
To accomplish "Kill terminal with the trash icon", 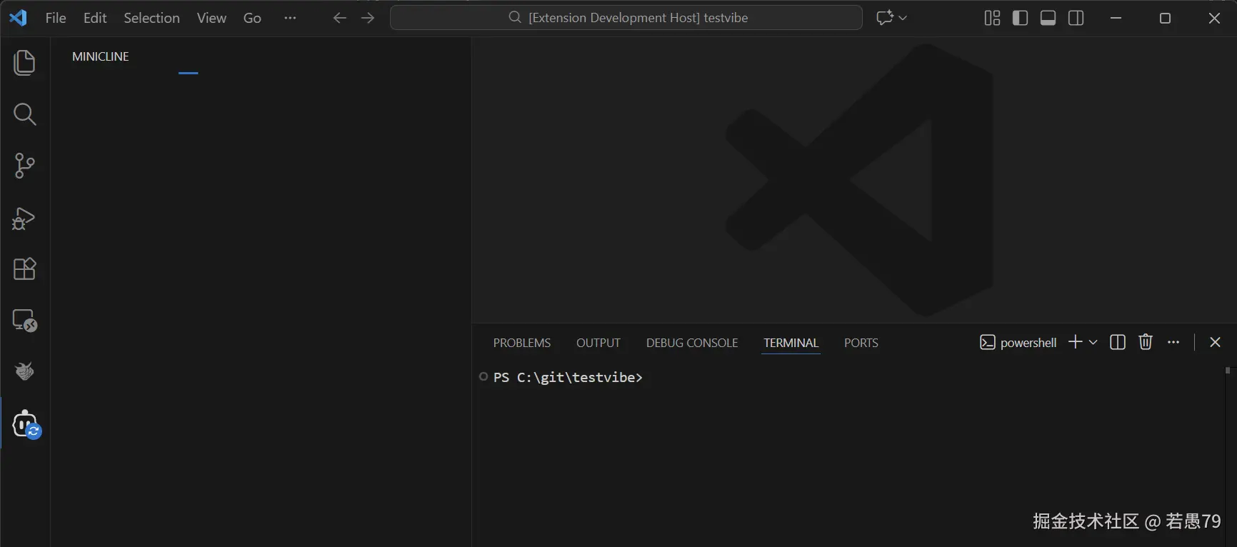I will pos(1146,342).
